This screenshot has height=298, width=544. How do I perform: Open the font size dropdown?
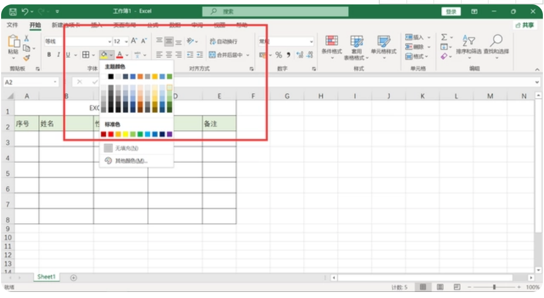pyautogui.click(x=126, y=41)
